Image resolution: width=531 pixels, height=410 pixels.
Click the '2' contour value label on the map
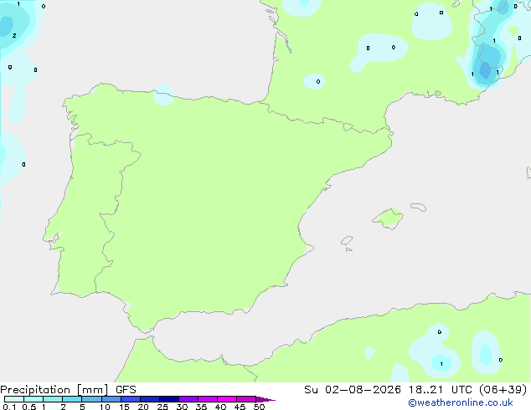tap(14, 35)
